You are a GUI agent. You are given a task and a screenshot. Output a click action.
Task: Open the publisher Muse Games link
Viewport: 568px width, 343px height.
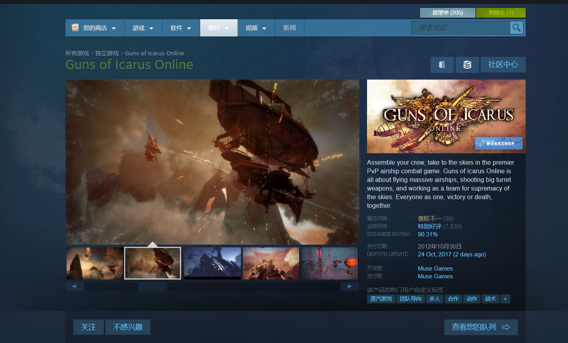pyautogui.click(x=435, y=276)
